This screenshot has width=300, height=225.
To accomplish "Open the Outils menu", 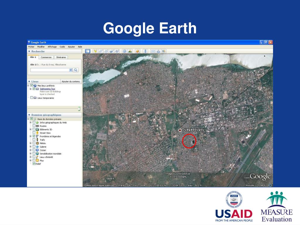I will [x=62, y=47].
